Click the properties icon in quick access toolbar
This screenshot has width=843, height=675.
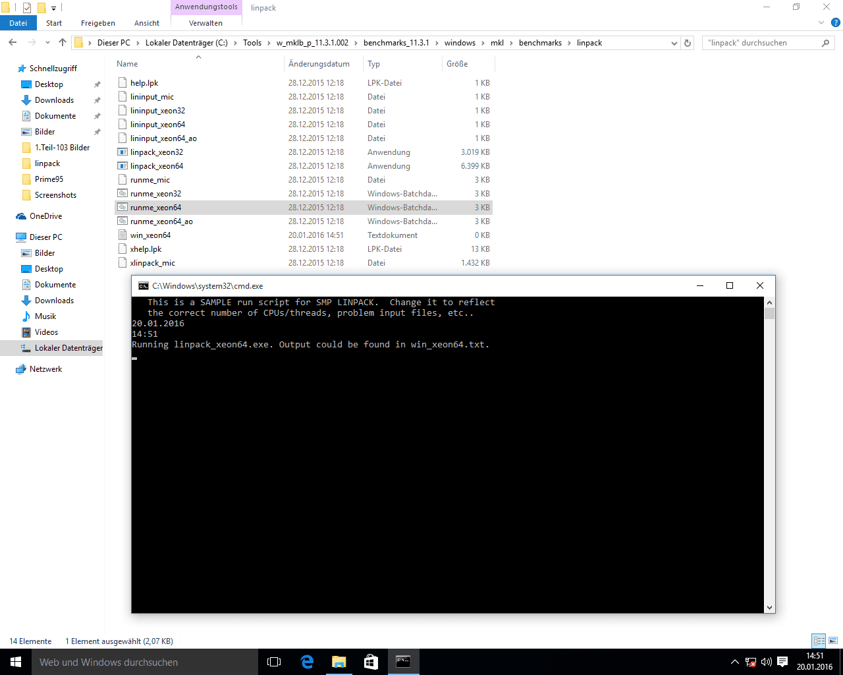click(x=27, y=8)
